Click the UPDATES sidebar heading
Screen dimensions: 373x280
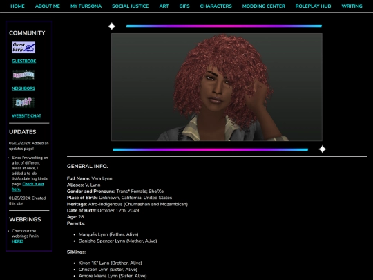point(23,132)
